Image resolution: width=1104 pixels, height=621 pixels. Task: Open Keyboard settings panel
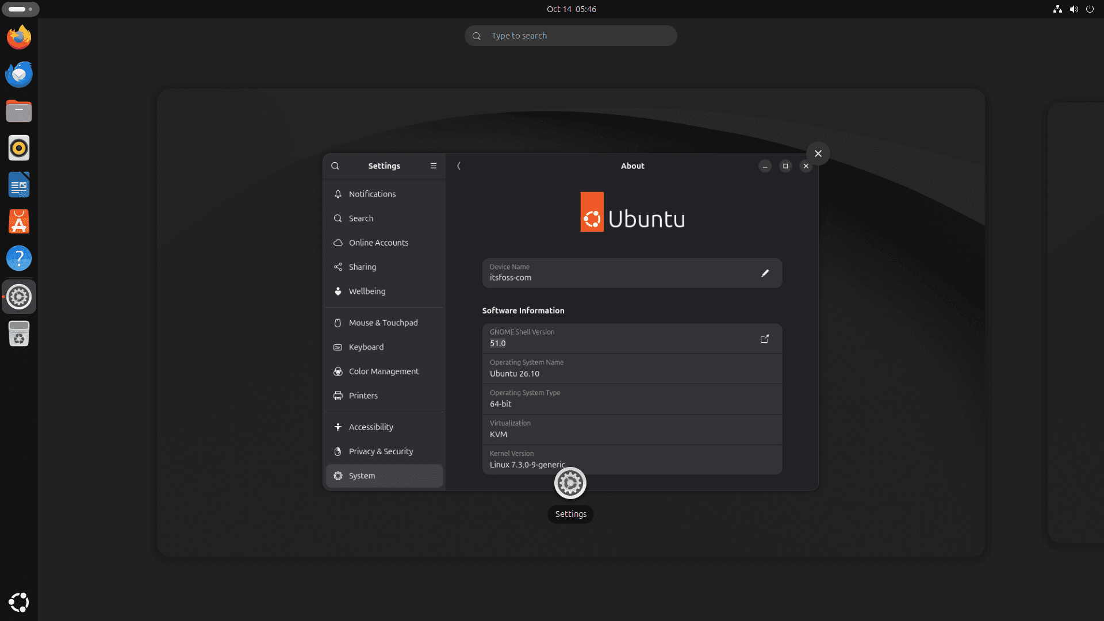tap(384, 347)
